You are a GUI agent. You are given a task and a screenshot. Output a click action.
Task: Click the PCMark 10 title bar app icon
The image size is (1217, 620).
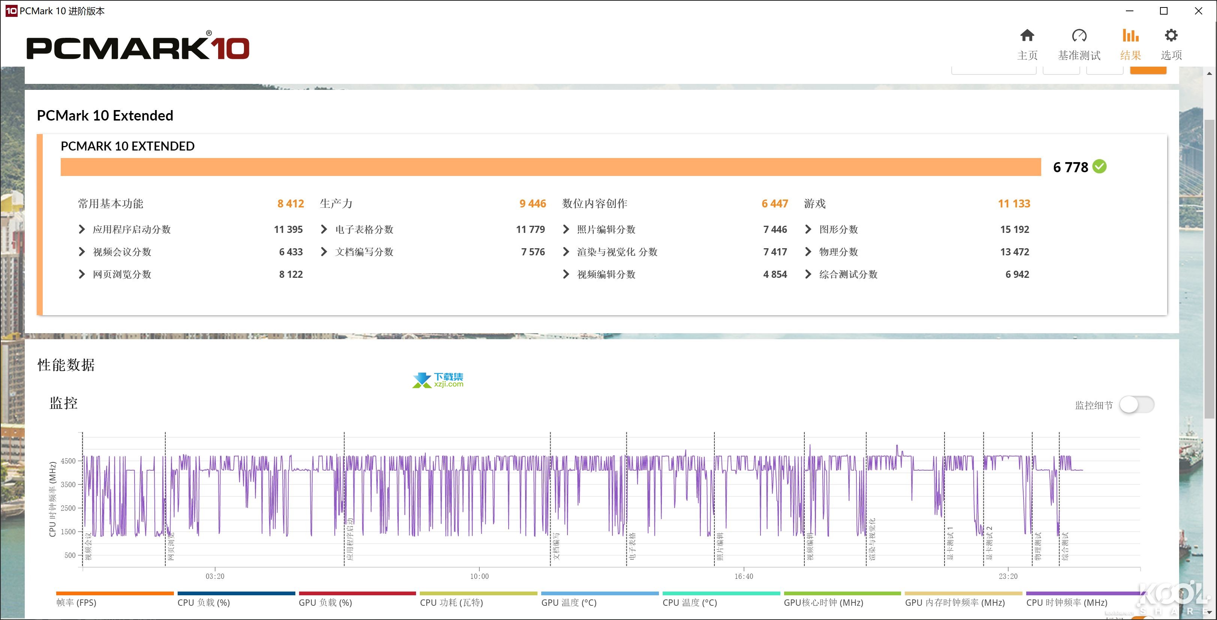[11, 11]
